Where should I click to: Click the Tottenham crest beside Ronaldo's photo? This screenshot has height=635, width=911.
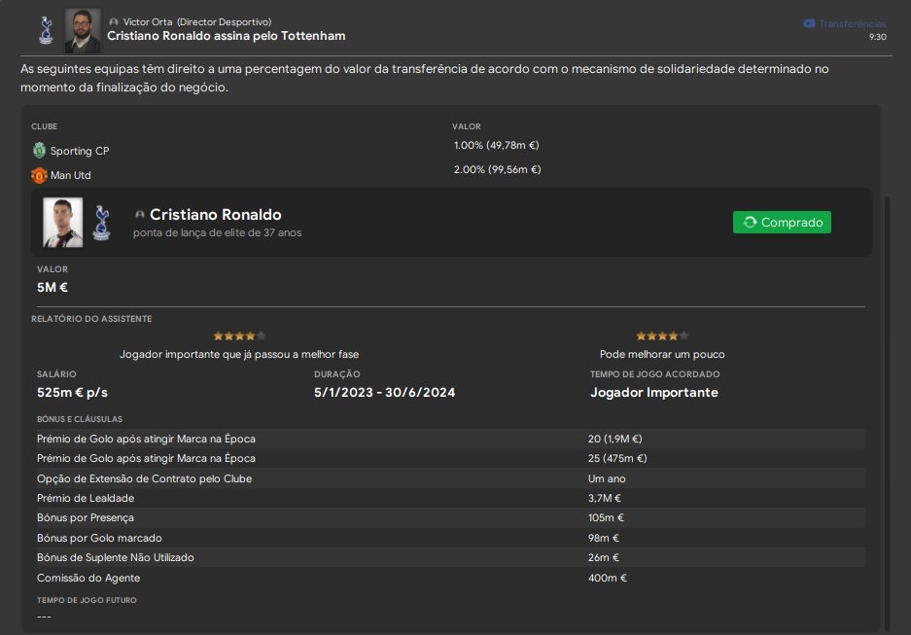pyautogui.click(x=102, y=223)
